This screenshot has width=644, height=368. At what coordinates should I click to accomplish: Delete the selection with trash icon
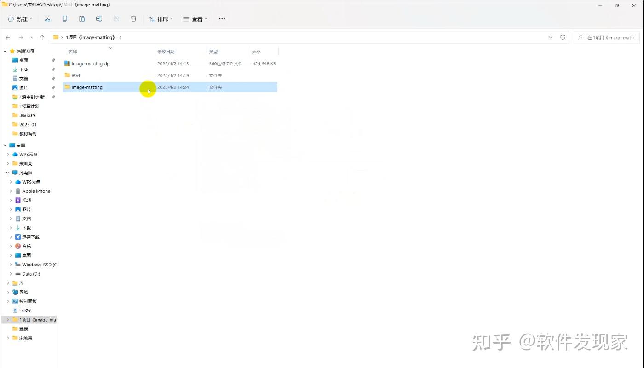pos(133,19)
